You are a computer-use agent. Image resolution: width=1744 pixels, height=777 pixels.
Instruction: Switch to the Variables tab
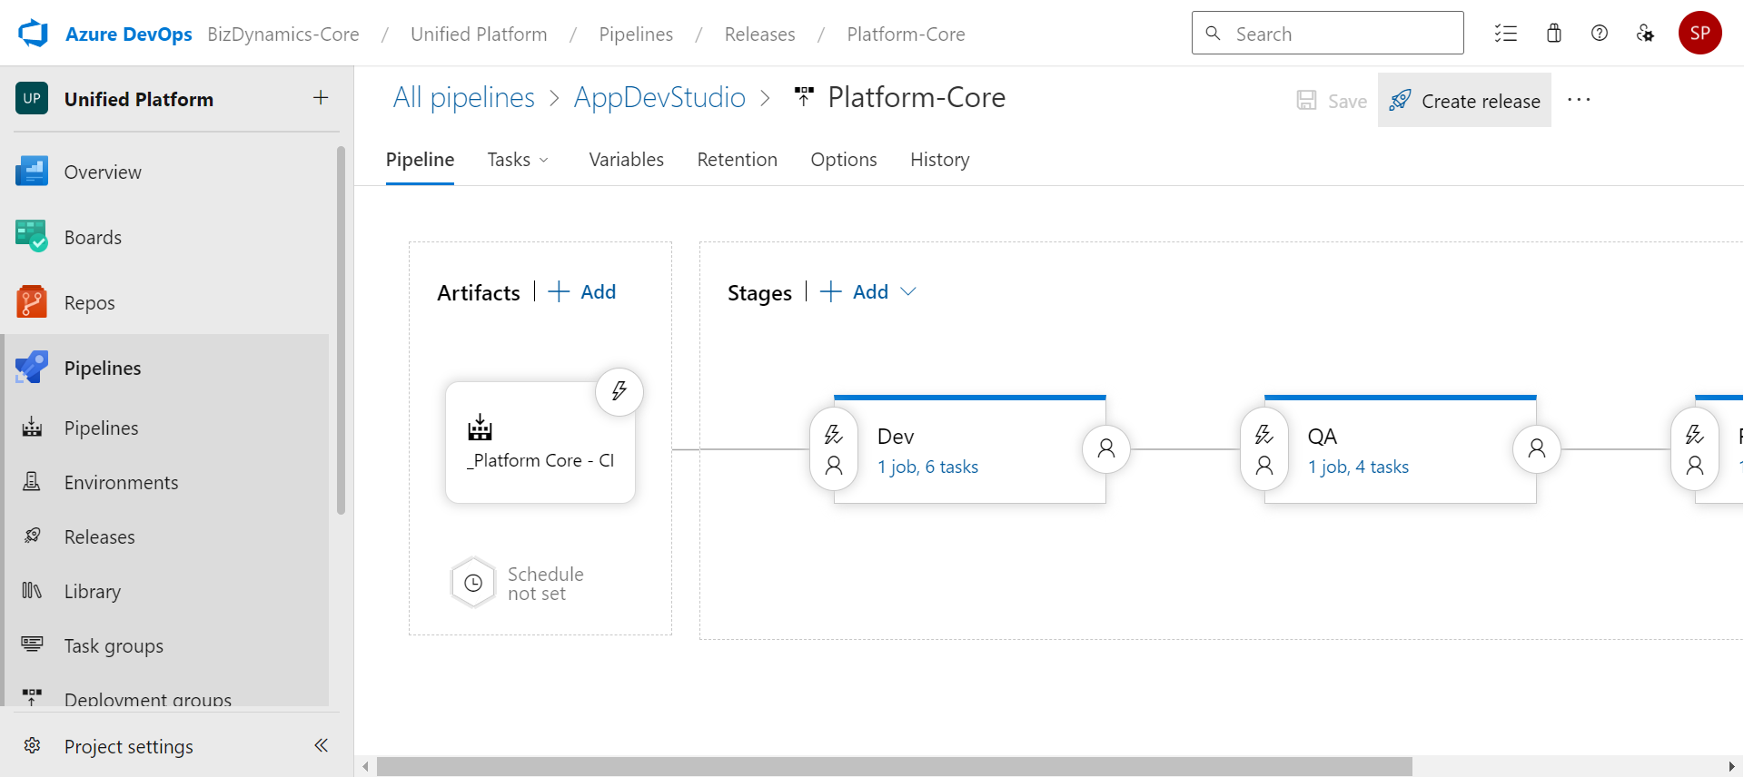626,160
